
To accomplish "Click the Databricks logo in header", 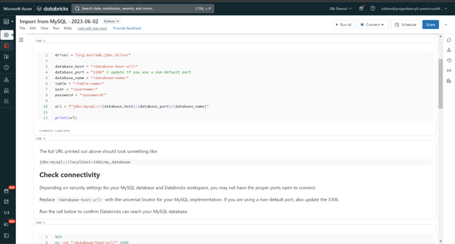I will click(52, 9).
